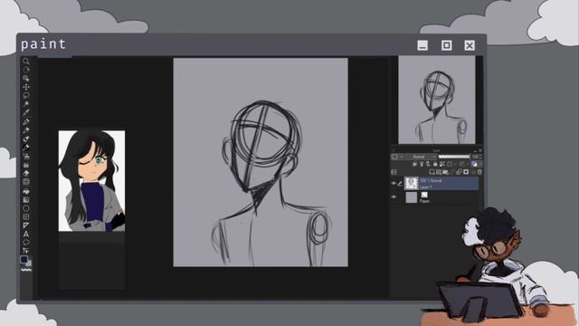Toggle Clip to layer below

click(x=414, y=164)
